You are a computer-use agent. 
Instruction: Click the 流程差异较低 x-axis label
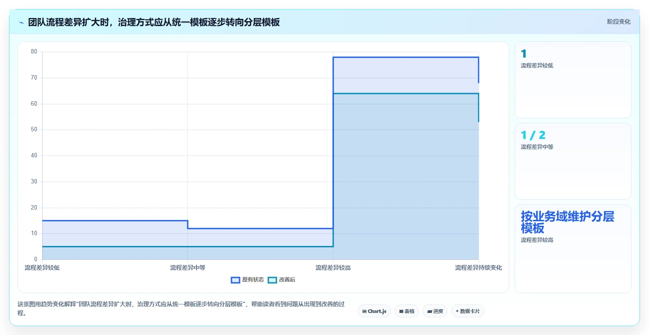[x=42, y=268]
